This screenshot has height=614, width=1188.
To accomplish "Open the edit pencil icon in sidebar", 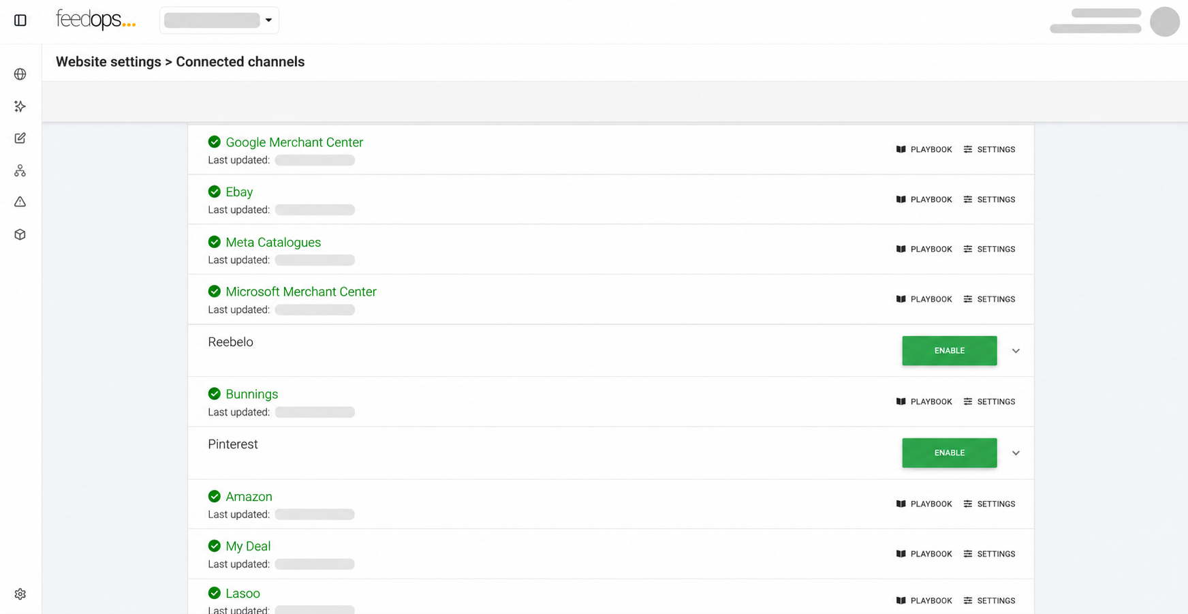I will click(x=20, y=138).
